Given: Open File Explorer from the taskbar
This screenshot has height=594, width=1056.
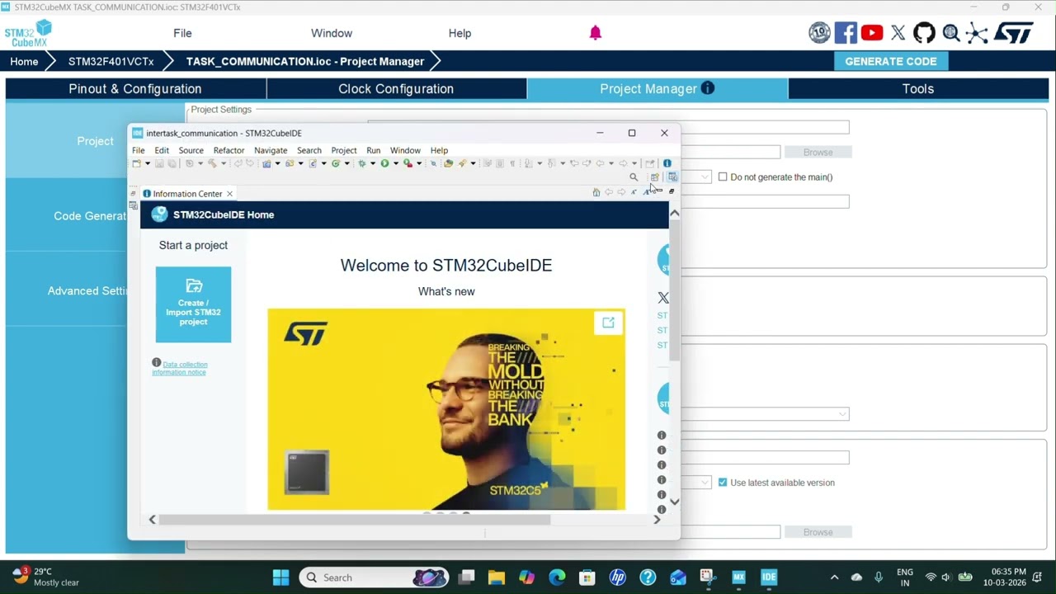Looking at the screenshot, I should (x=497, y=577).
